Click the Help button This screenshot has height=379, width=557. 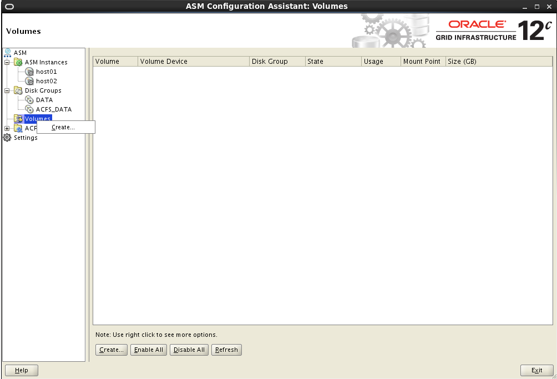pyautogui.click(x=21, y=370)
